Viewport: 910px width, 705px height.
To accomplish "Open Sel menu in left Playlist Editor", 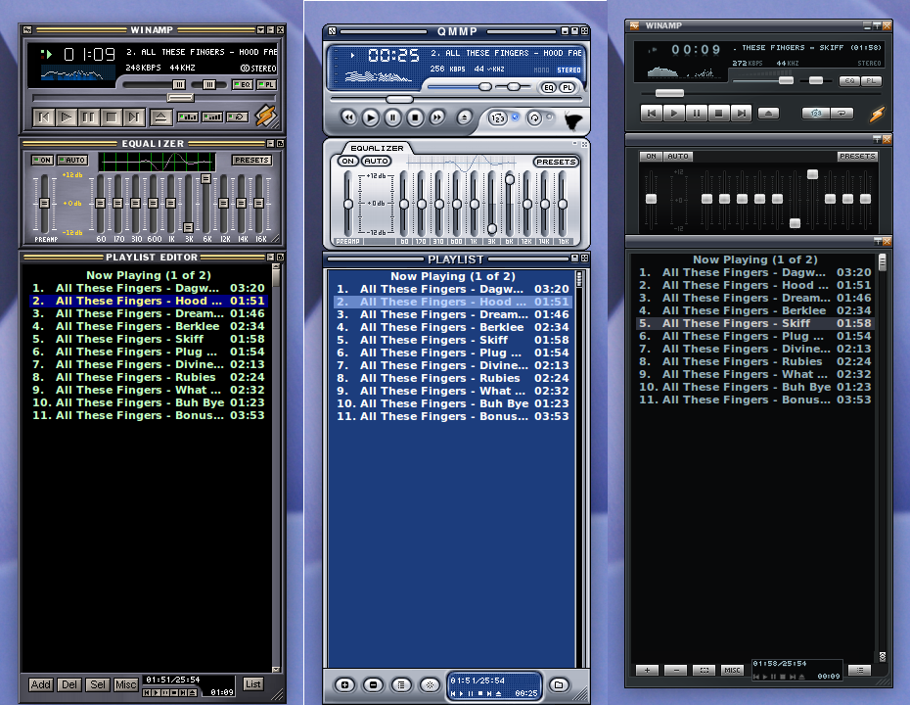I will point(98,684).
